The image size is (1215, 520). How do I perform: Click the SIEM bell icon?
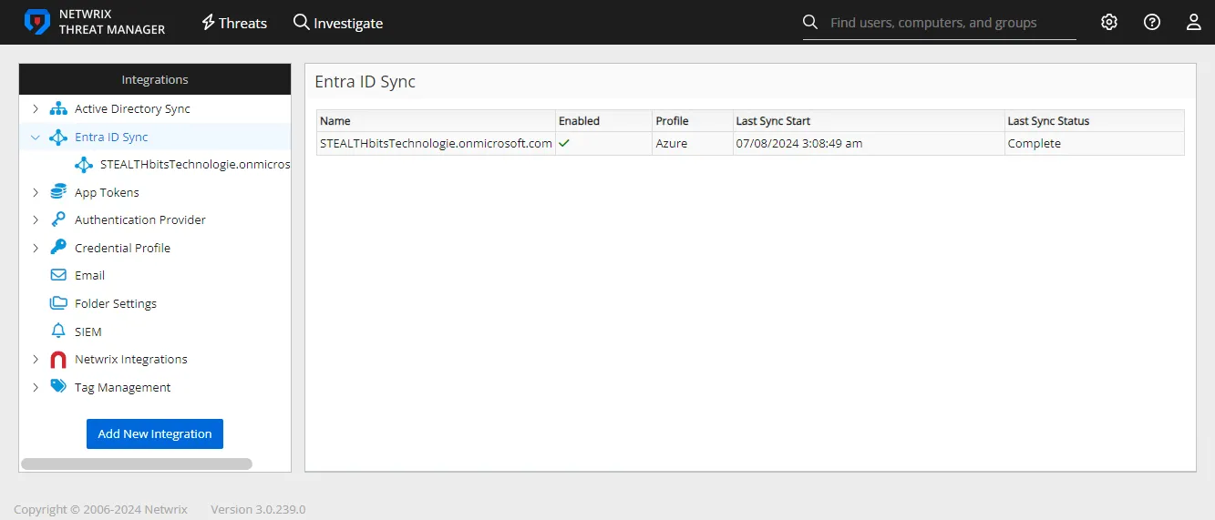[x=58, y=331]
